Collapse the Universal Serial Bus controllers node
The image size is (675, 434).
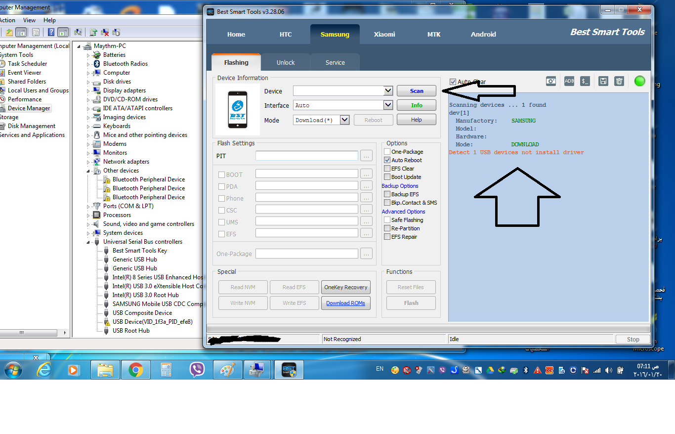[x=89, y=242]
